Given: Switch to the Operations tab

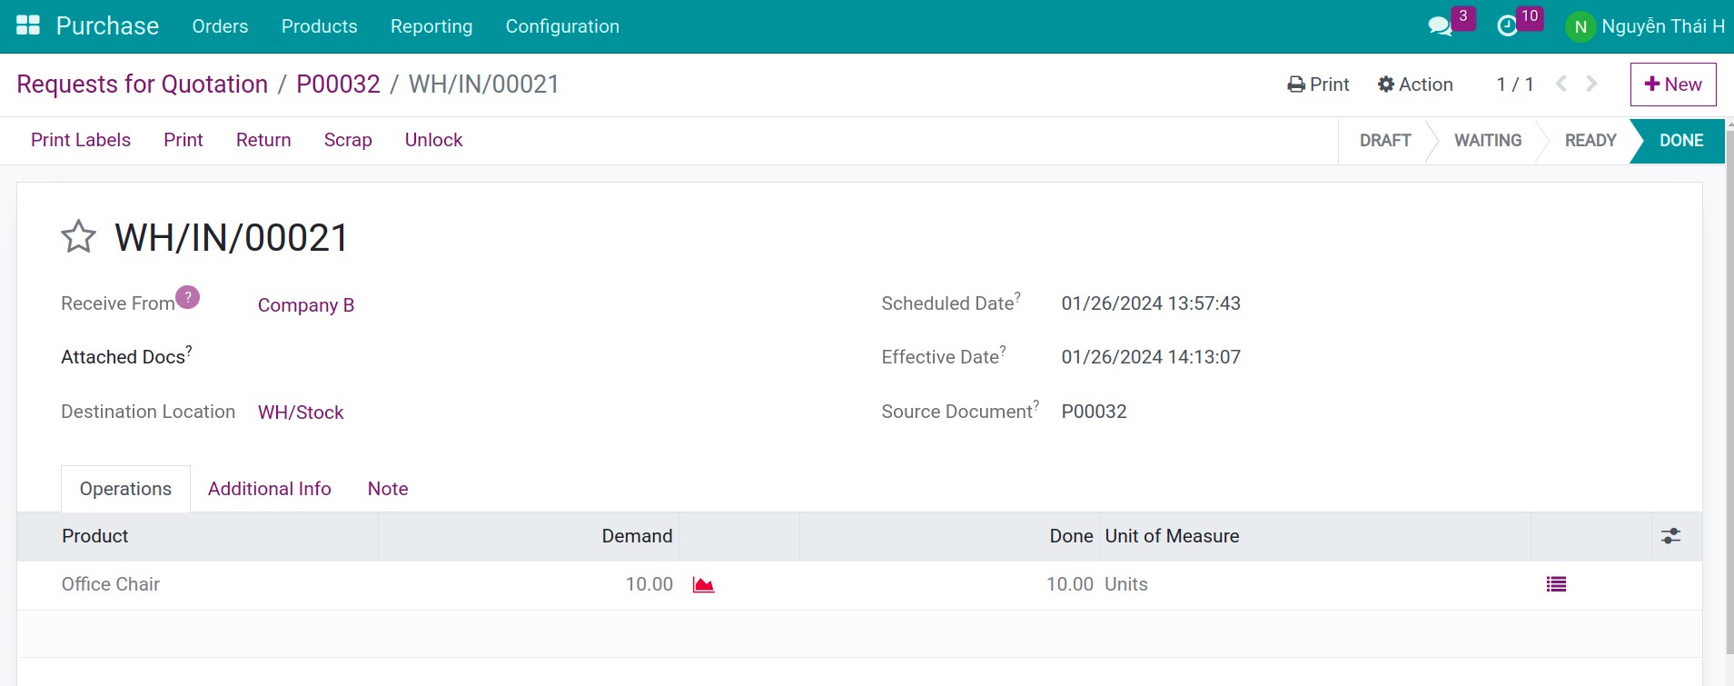Looking at the screenshot, I should (125, 489).
